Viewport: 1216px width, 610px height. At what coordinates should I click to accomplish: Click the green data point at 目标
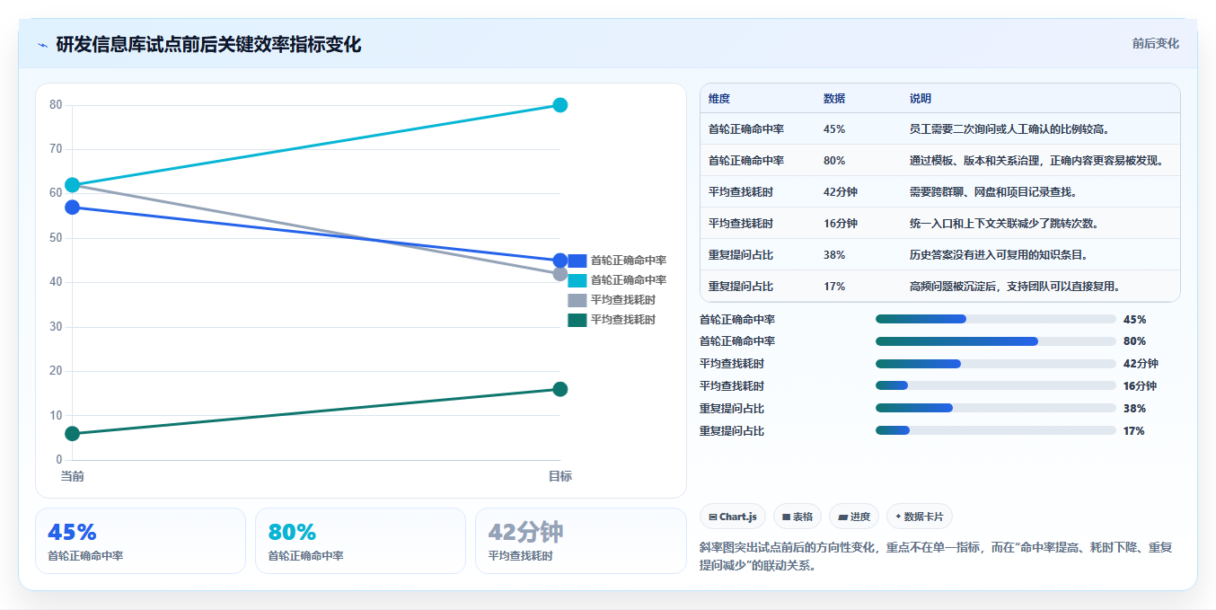pos(560,389)
